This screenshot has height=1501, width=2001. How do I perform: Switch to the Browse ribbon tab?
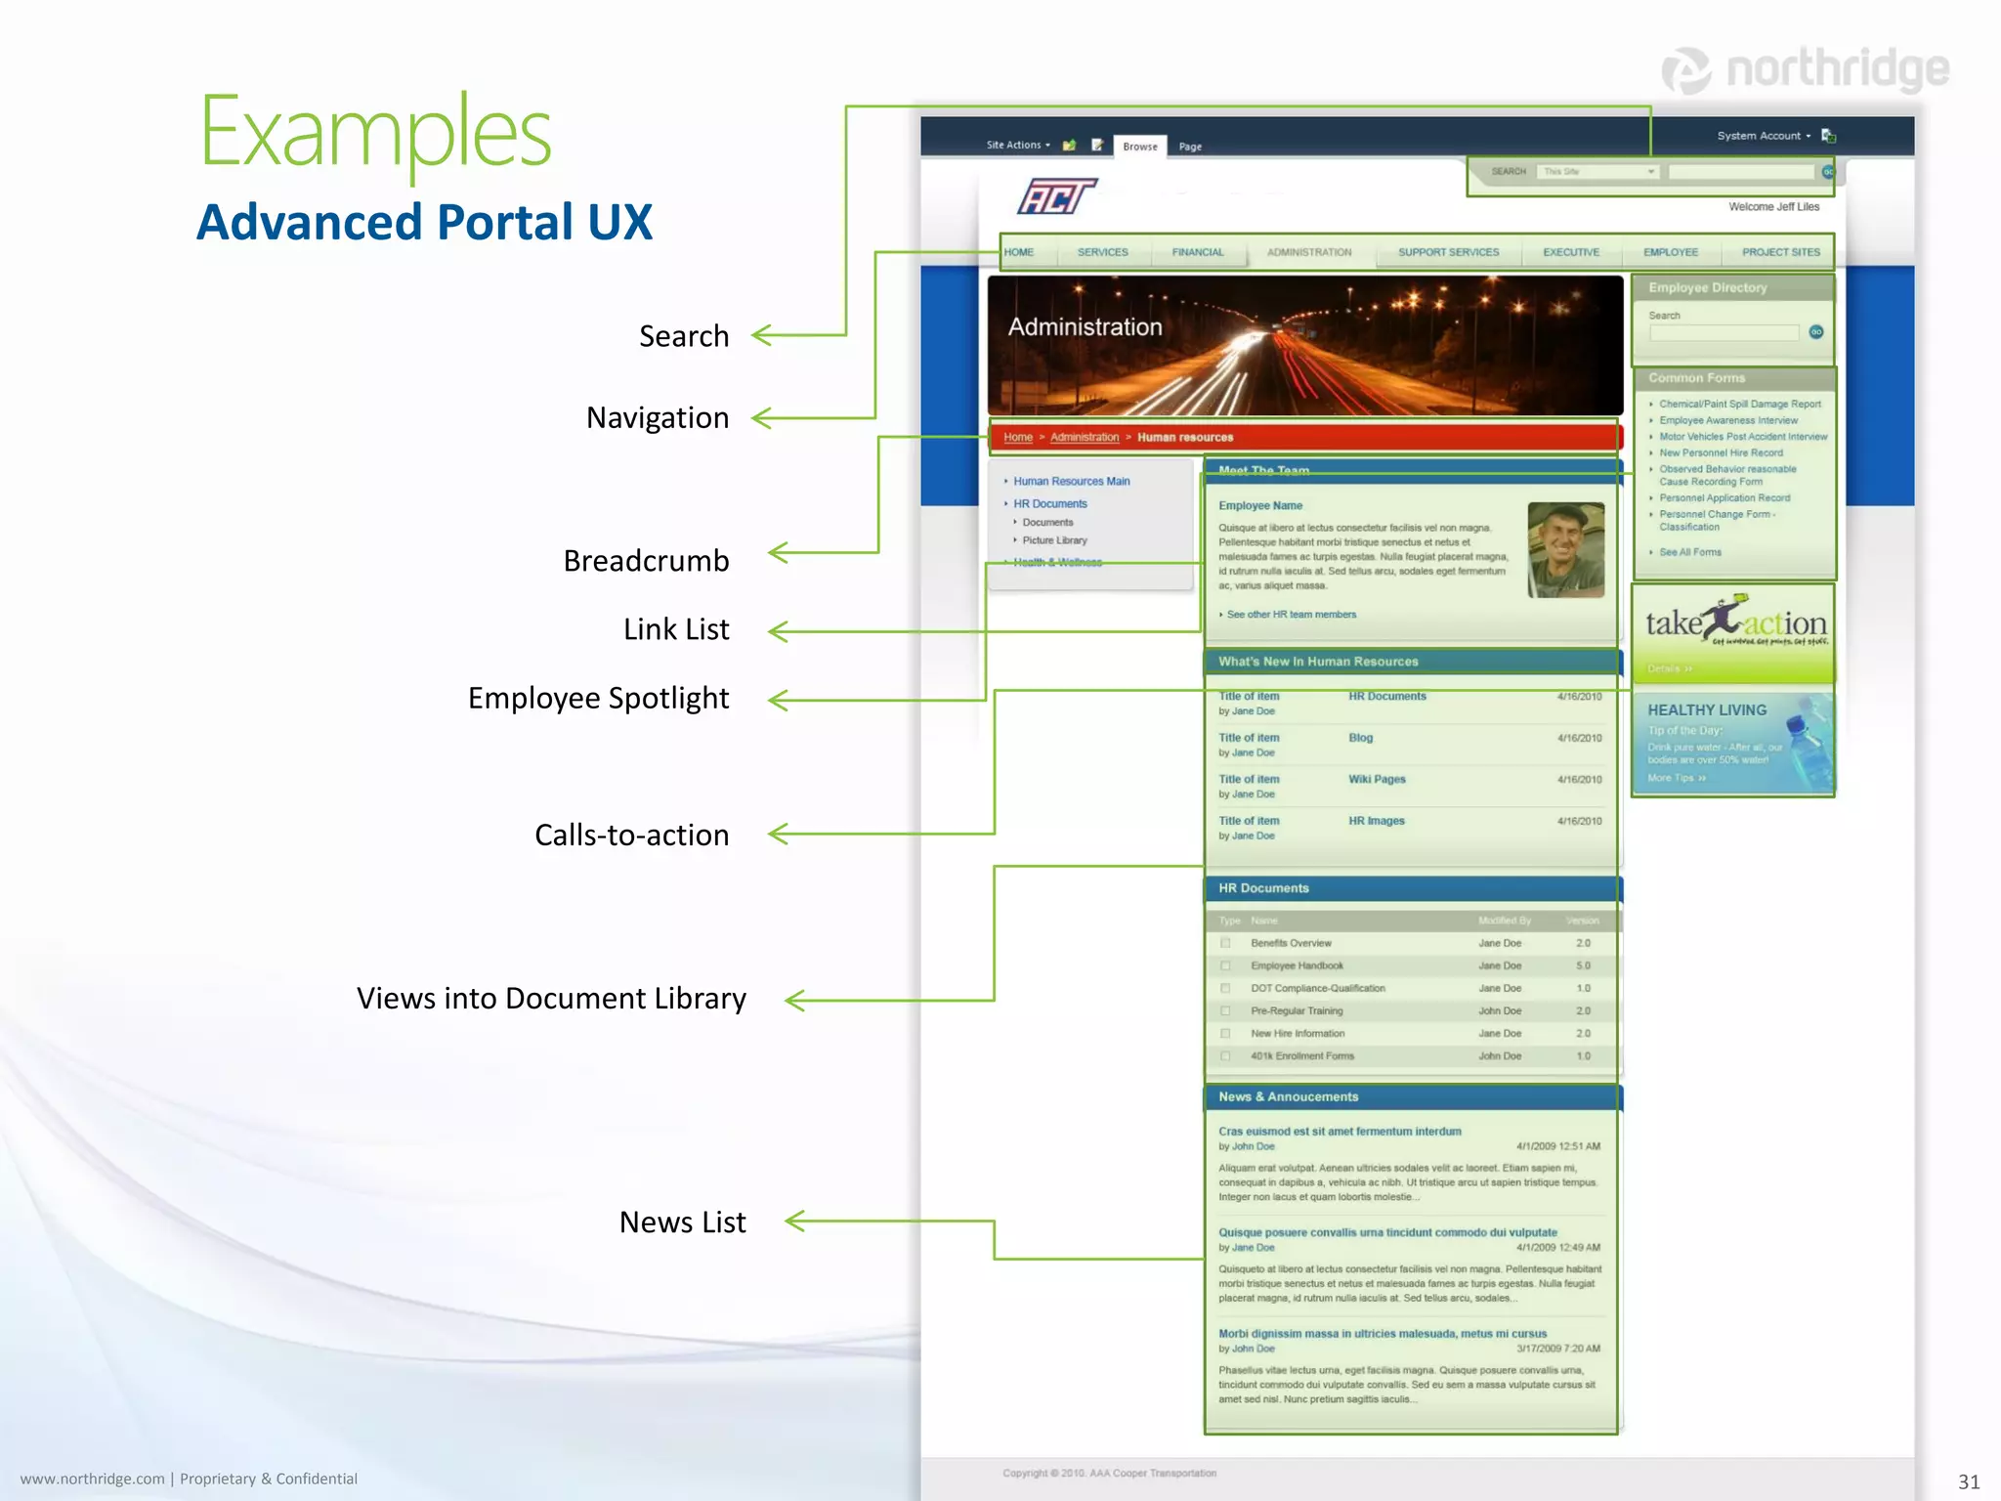tap(1139, 147)
